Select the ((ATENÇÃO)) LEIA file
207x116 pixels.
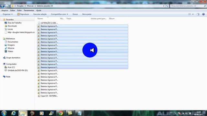[48, 23]
